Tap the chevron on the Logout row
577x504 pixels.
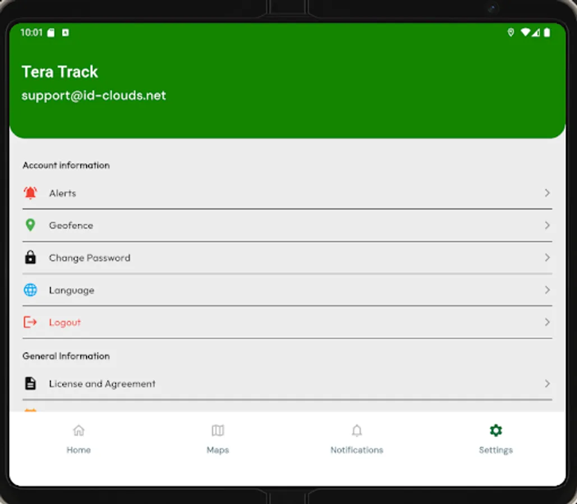(547, 322)
